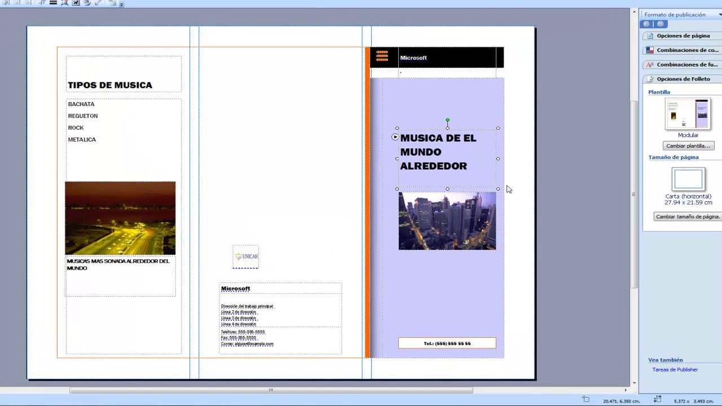Open the toolbar options dropdown arrow
The width and height of the screenshot is (722, 406).
click(122, 5)
